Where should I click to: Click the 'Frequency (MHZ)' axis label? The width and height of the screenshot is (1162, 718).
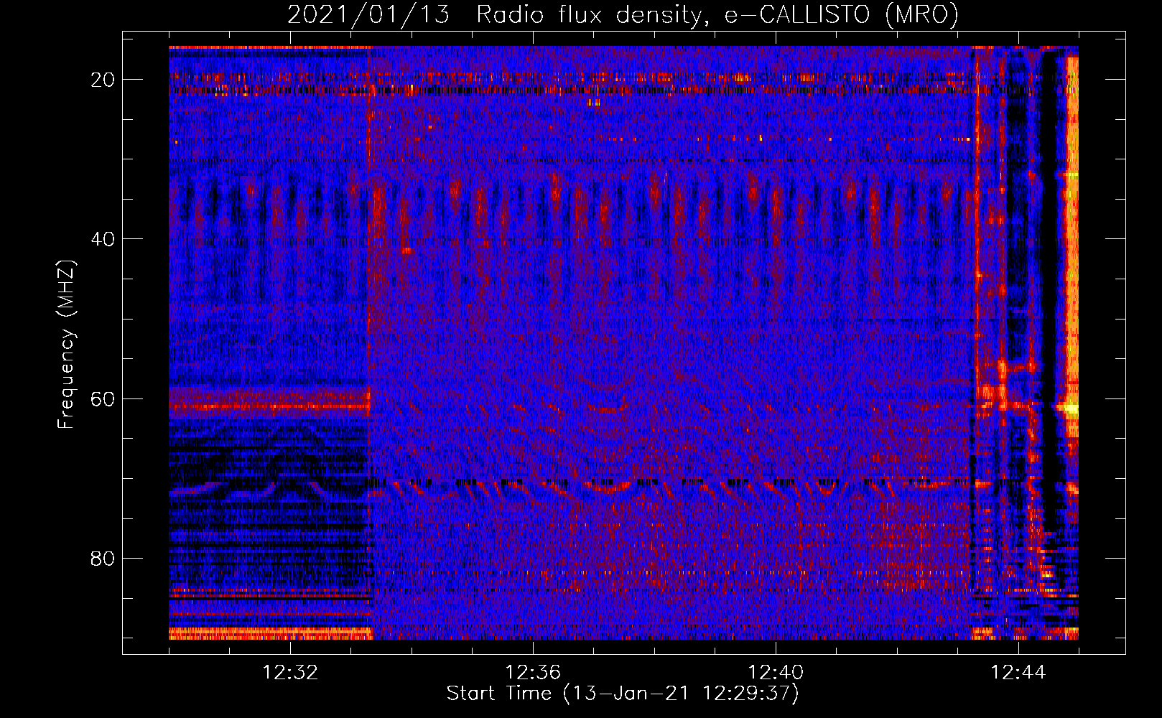pyautogui.click(x=66, y=345)
